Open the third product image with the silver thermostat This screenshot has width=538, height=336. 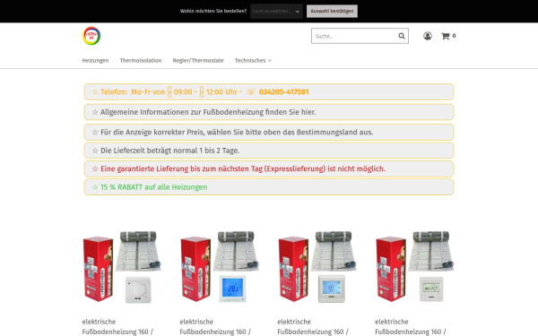click(317, 267)
